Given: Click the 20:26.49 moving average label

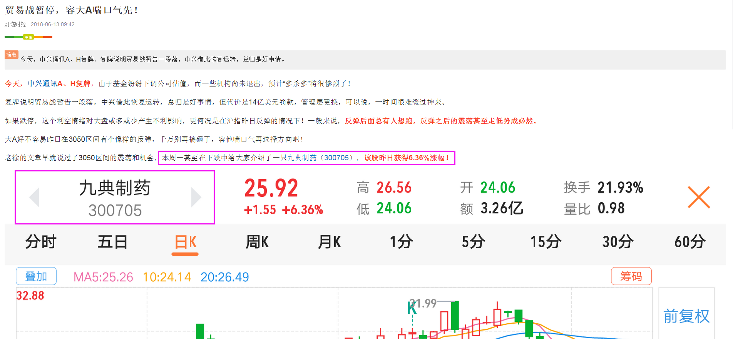Looking at the screenshot, I should pos(225,277).
